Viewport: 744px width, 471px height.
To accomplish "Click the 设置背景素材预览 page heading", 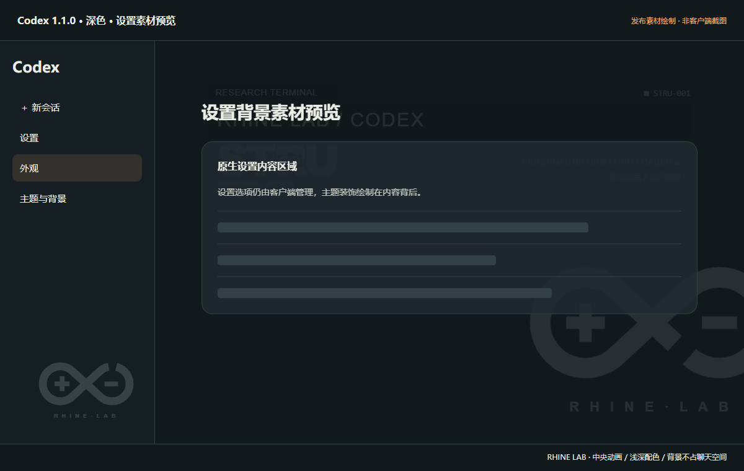I will point(271,113).
